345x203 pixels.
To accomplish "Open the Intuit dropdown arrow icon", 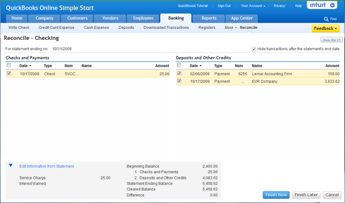I will point(332,5).
